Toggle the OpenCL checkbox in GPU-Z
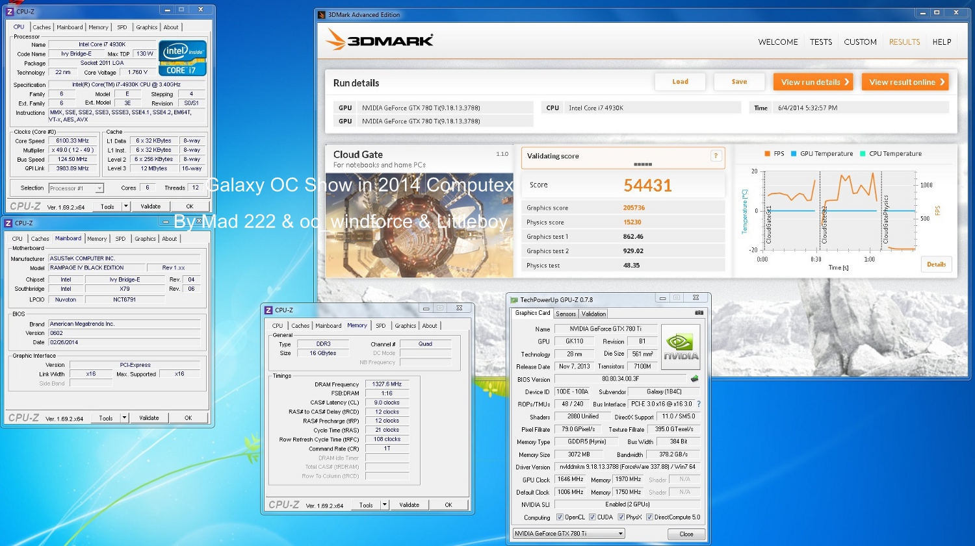The image size is (975, 546). (560, 517)
